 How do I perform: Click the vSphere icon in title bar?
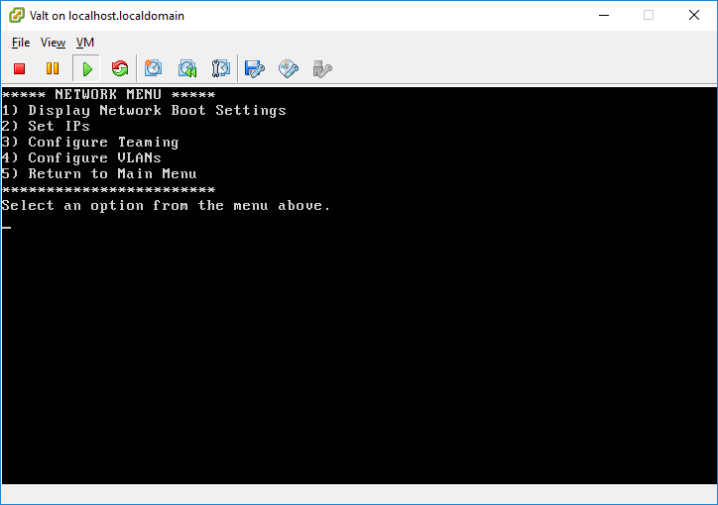(x=17, y=15)
